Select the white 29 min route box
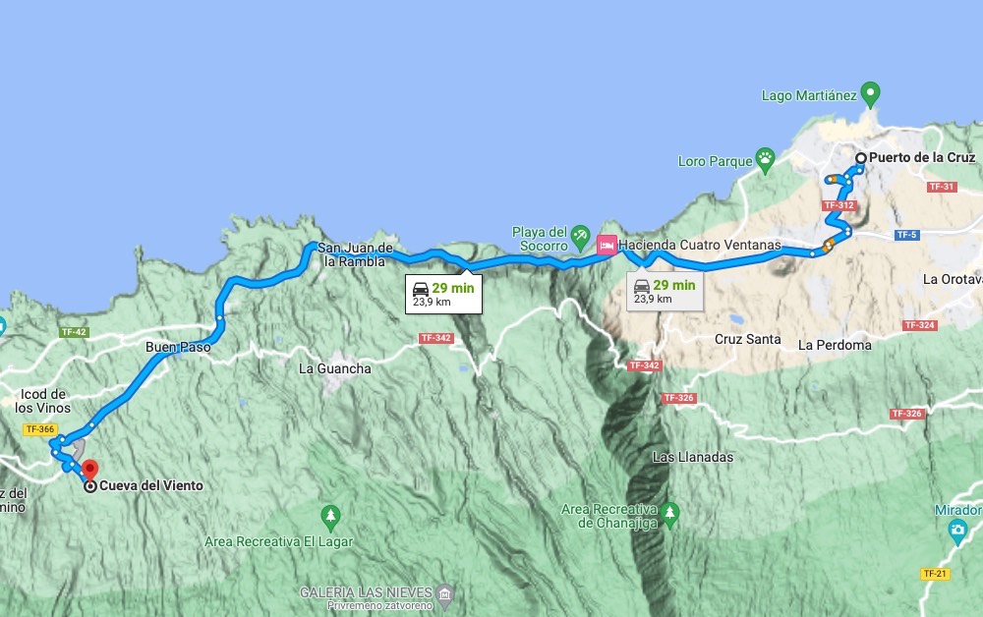This screenshot has height=617, width=983. point(444,294)
